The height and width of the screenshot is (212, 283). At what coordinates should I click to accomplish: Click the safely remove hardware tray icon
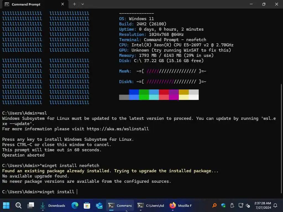pos(232,205)
